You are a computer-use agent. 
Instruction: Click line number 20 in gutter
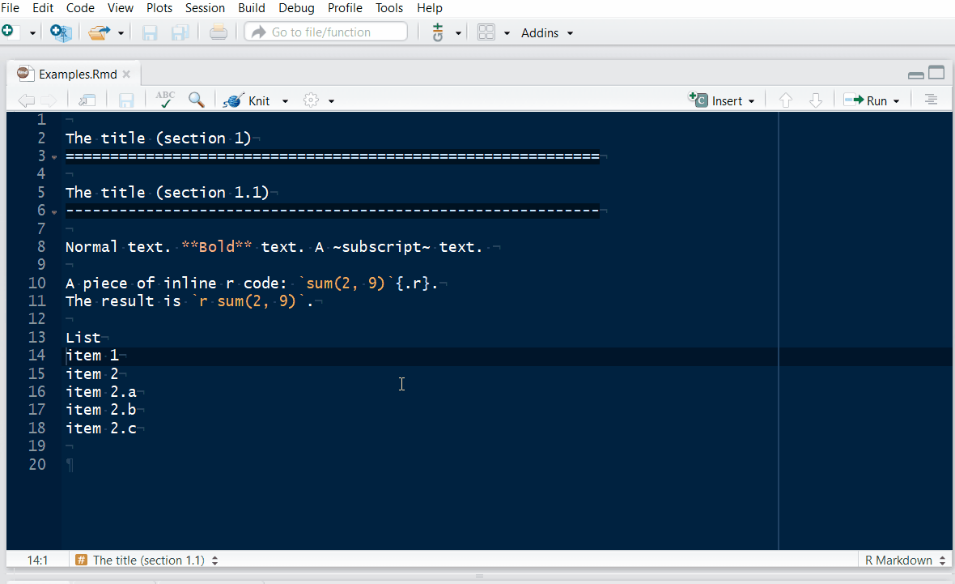[37, 464]
